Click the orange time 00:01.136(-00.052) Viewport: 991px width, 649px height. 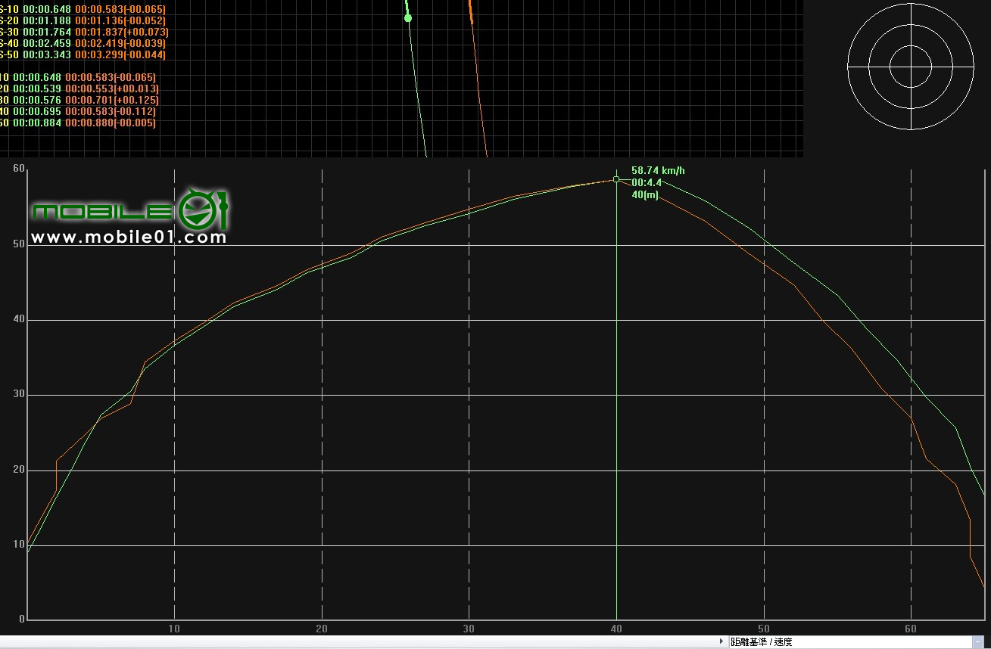tap(120, 20)
